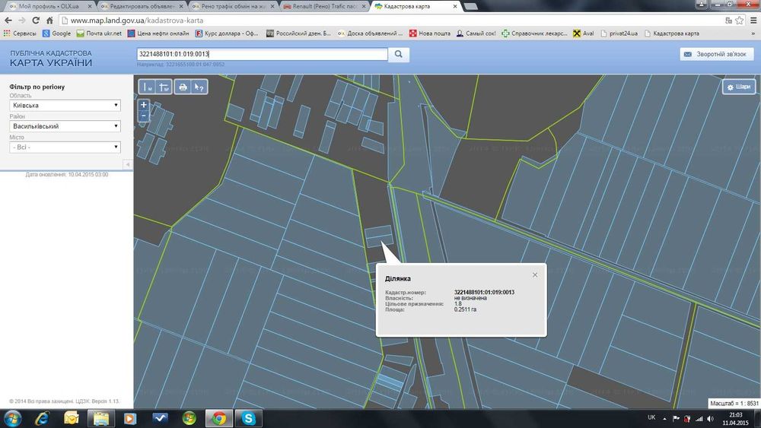The height and width of the screenshot is (428, 761).
Task: Zoom in the map with plus button
Action: point(144,105)
